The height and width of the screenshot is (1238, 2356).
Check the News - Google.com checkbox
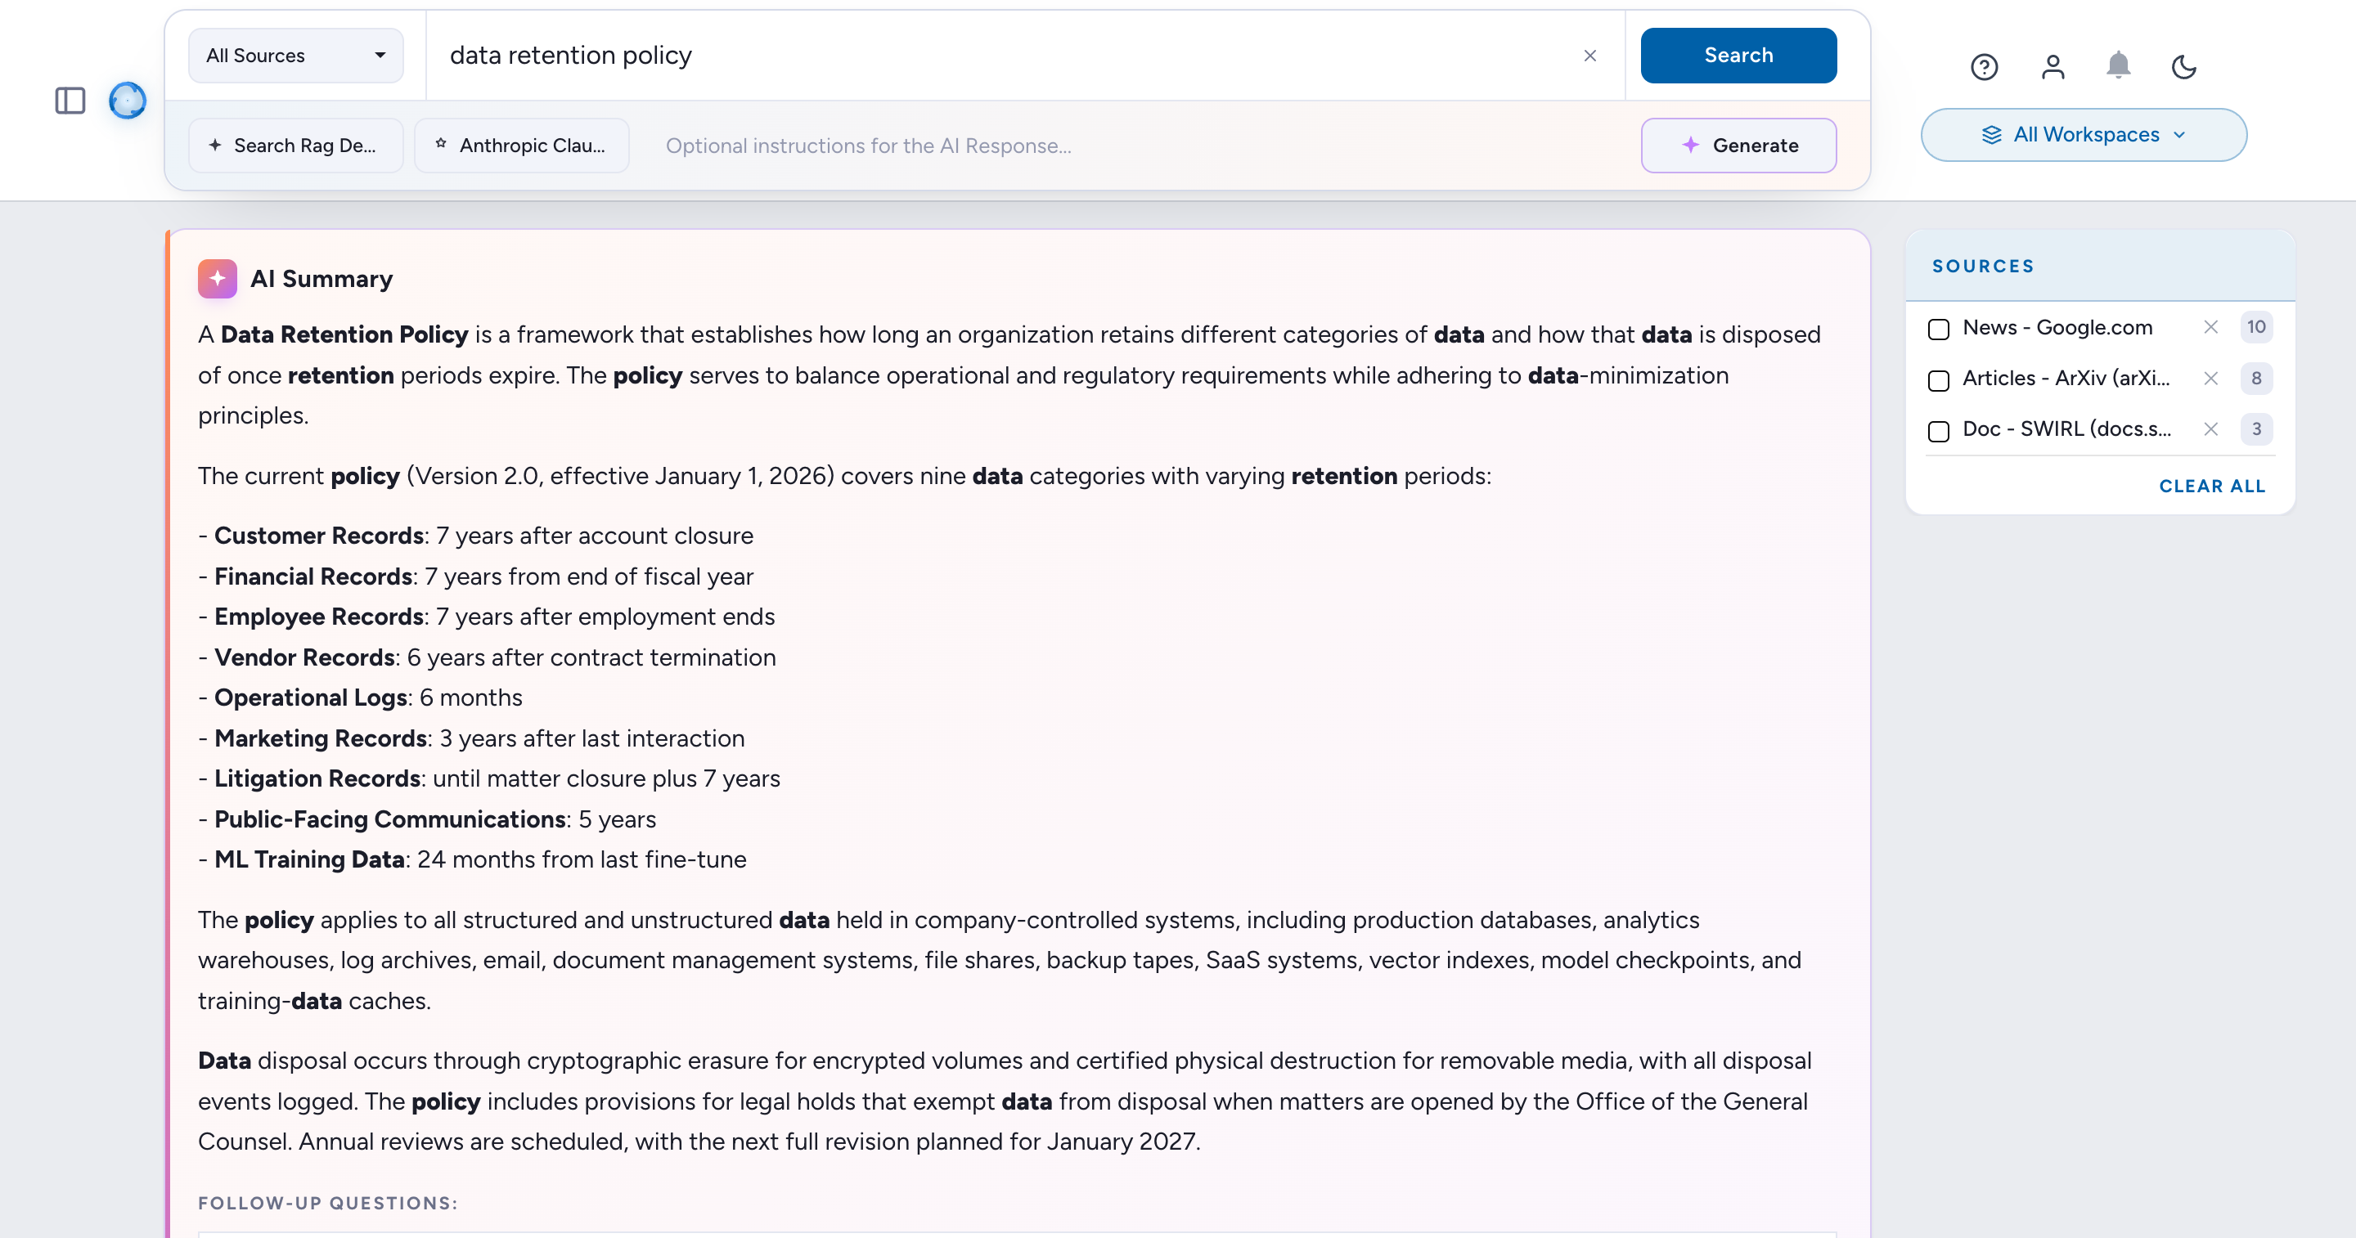click(x=1938, y=330)
